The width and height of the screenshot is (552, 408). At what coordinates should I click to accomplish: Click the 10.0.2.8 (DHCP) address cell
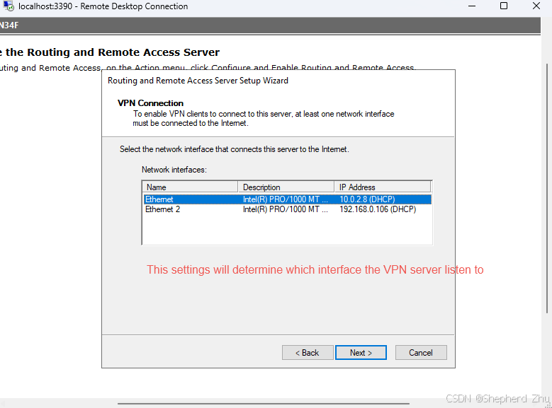click(x=367, y=199)
